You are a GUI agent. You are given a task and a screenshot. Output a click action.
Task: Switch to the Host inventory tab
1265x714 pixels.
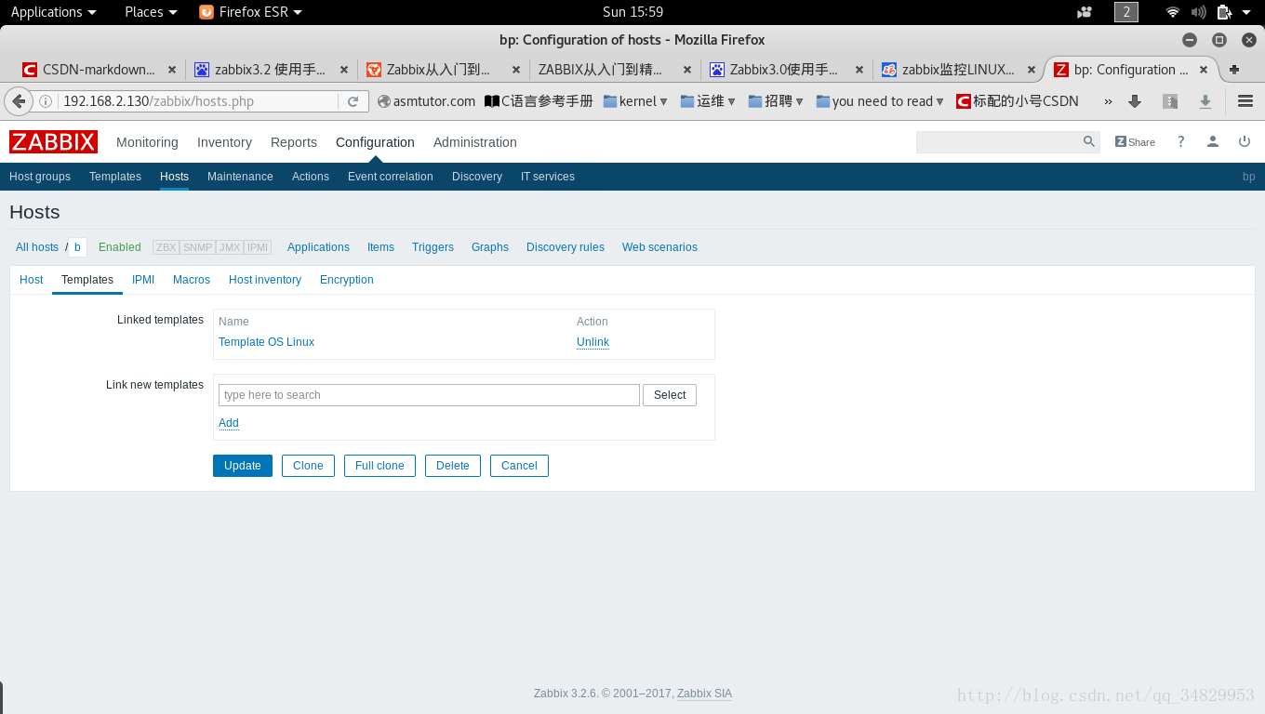265,280
